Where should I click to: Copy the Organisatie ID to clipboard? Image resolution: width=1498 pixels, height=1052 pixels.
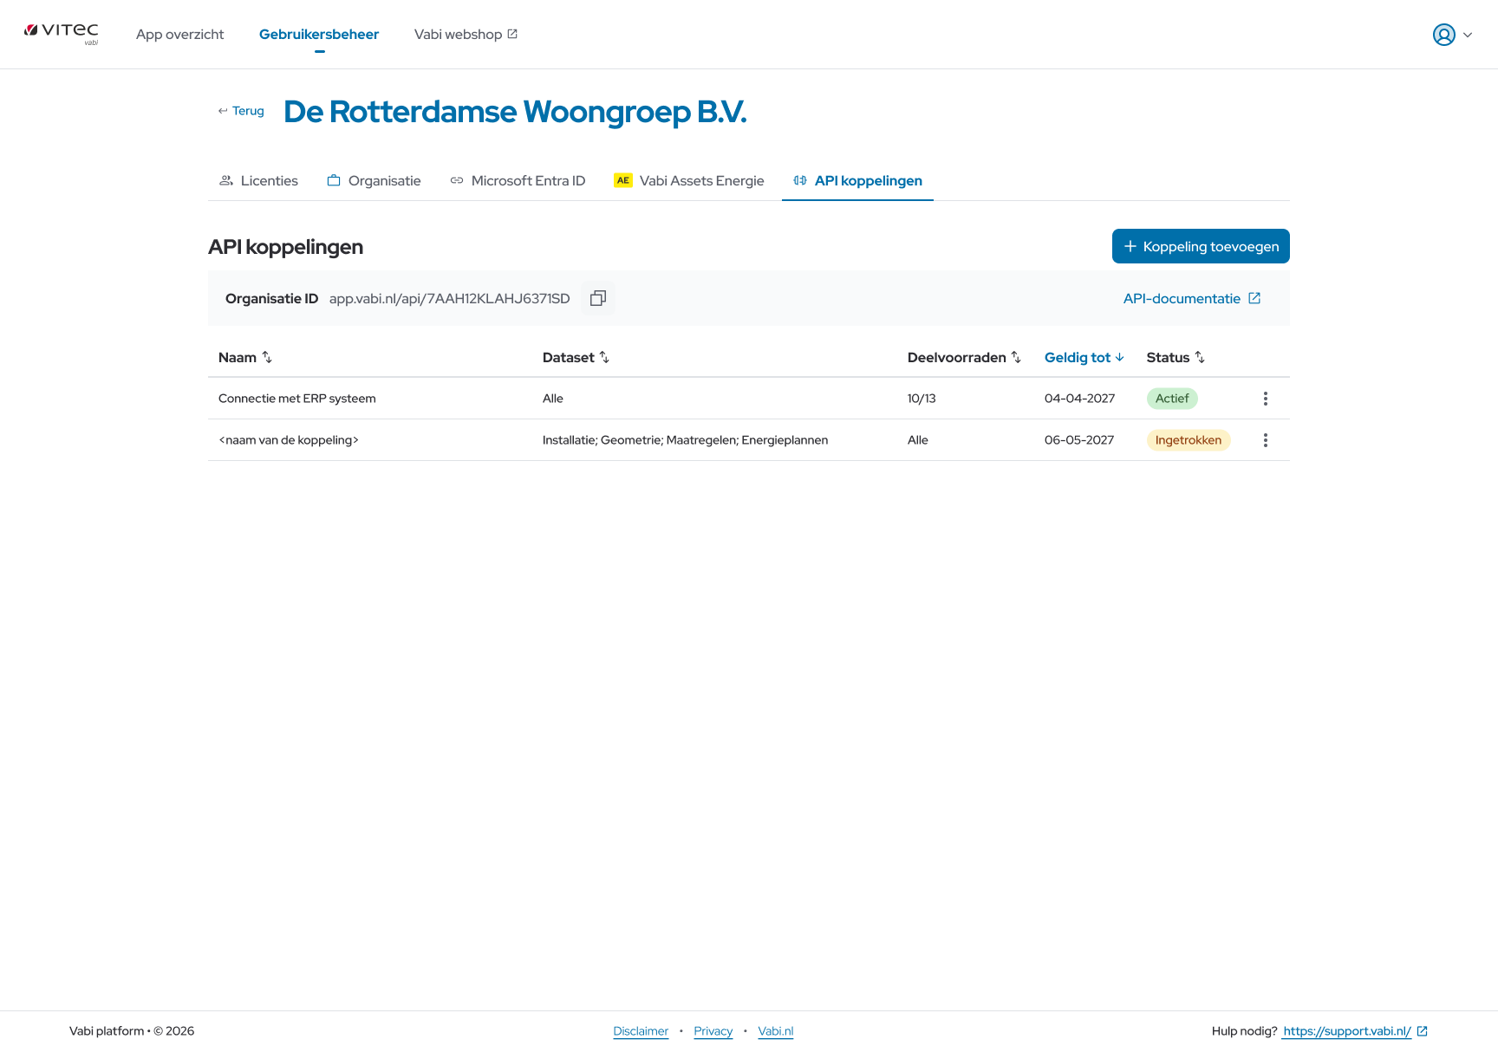[597, 298]
